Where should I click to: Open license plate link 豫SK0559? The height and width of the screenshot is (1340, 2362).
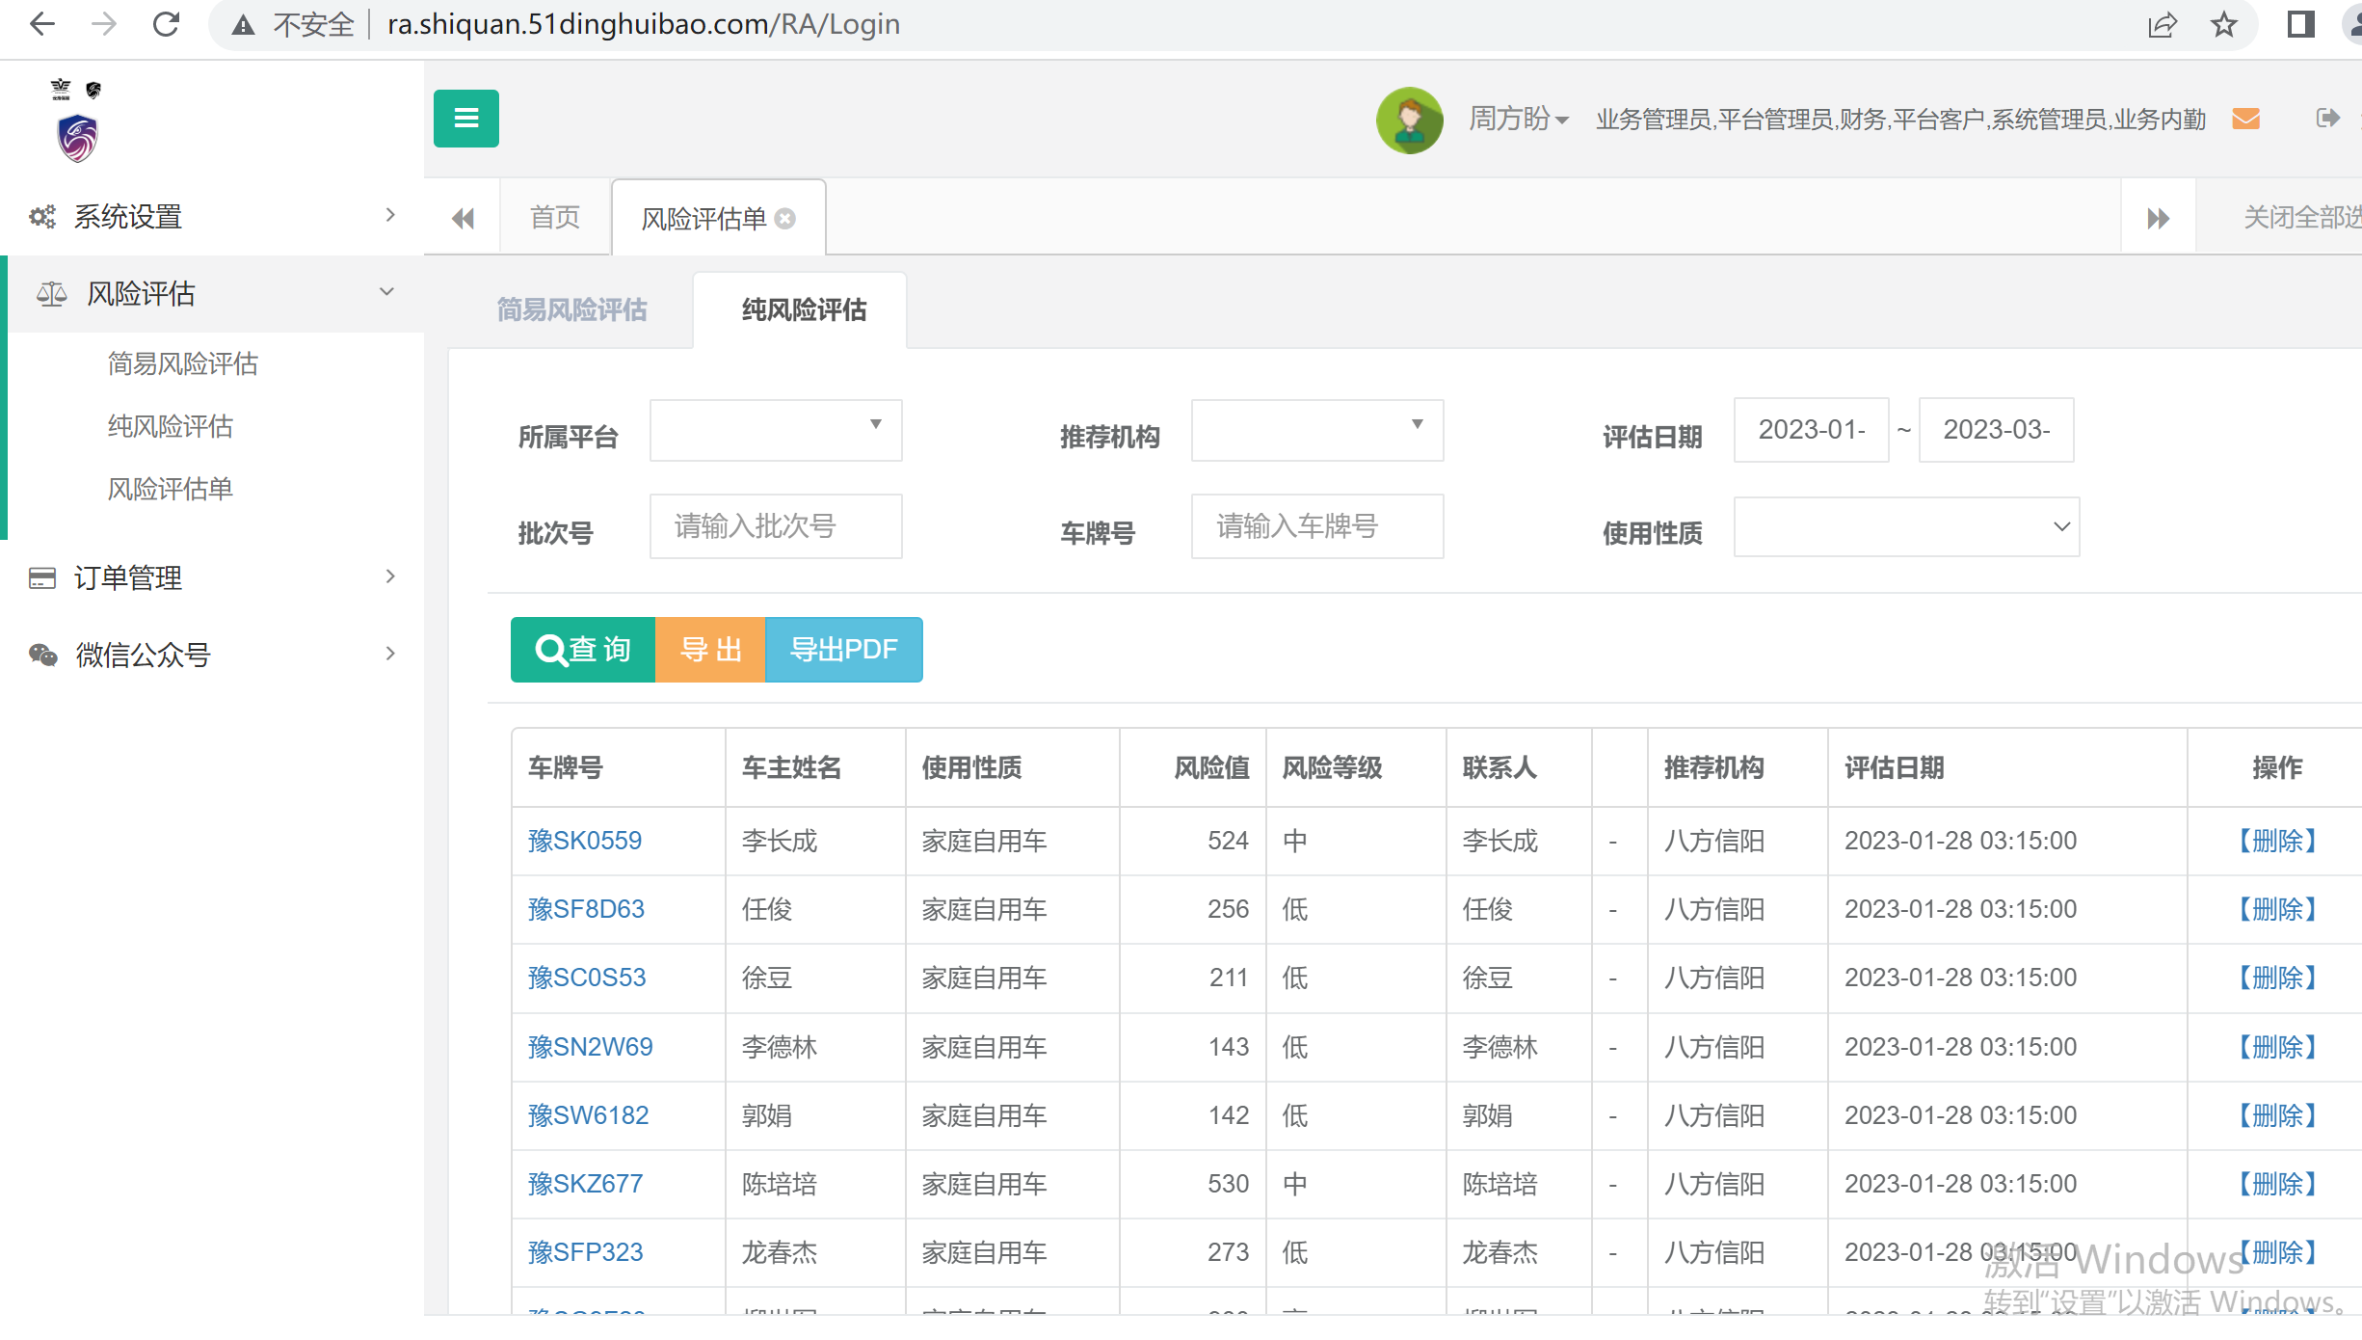[x=584, y=841]
